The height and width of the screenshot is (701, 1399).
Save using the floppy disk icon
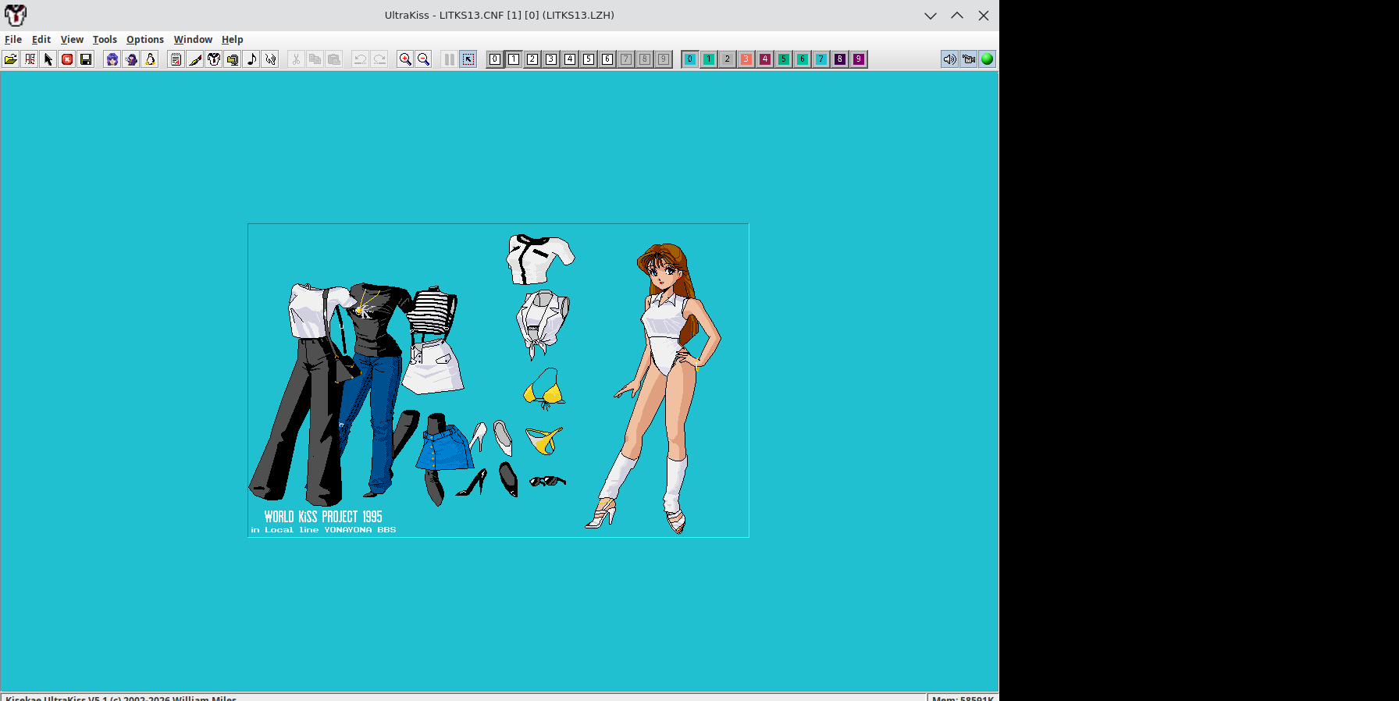[86, 59]
